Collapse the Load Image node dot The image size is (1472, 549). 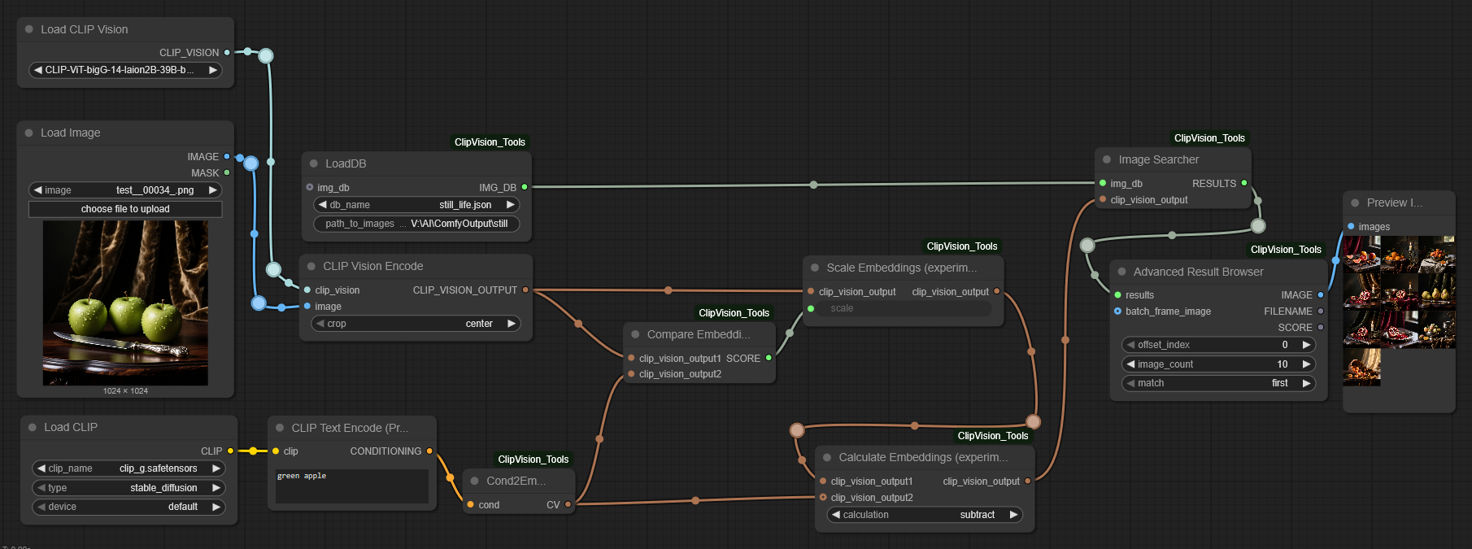pyautogui.click(x=29, y=133)
